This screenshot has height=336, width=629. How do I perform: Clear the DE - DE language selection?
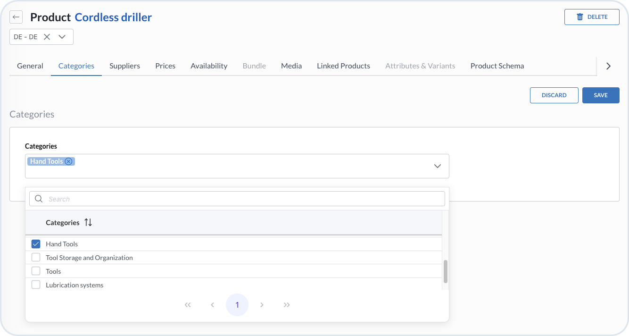click(47, 37)
